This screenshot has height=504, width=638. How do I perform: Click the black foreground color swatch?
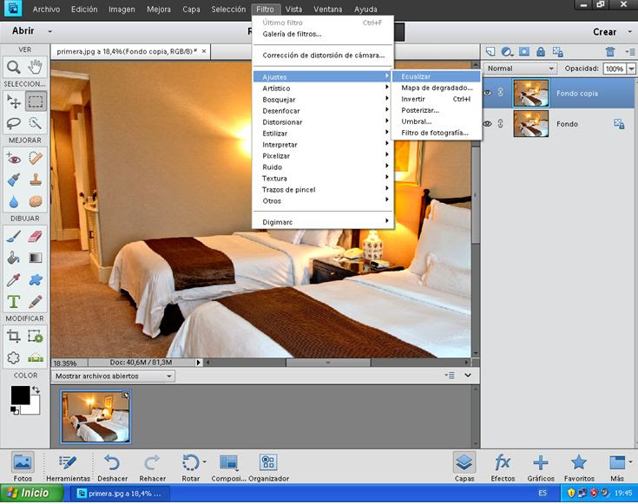click(20, 395)
